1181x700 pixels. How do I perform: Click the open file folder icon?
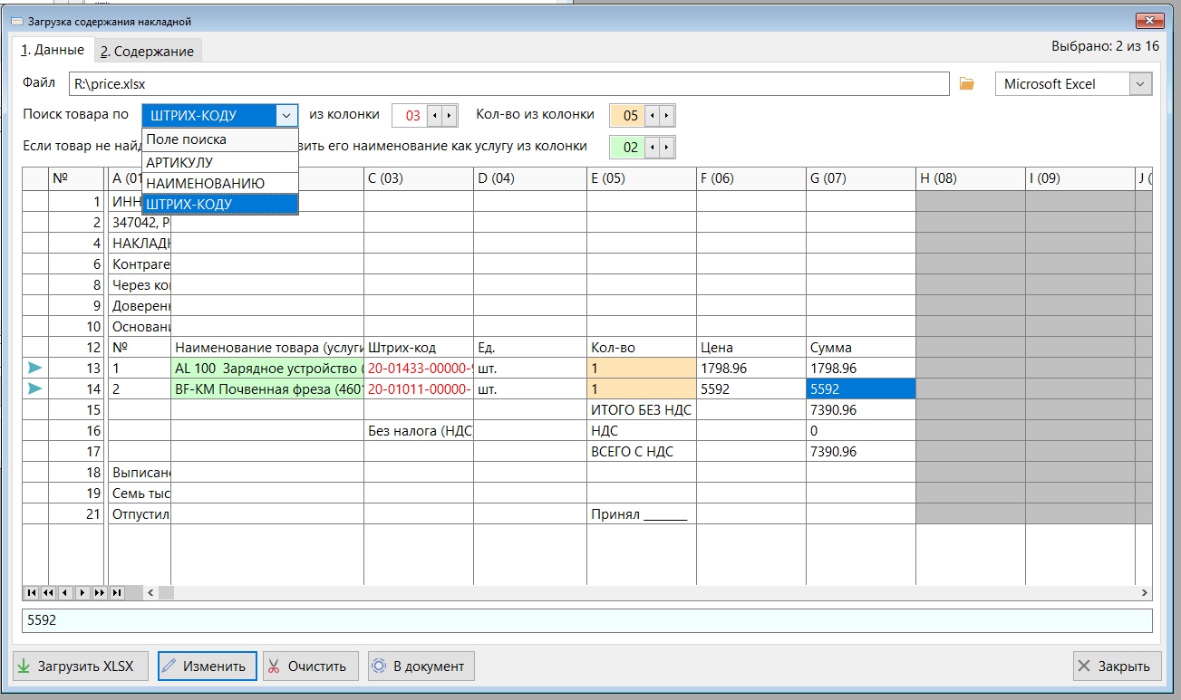click(967, 84)
